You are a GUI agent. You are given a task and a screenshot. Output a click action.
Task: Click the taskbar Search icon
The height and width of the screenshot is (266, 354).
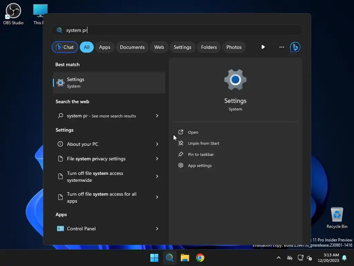(x=169, y=258)
